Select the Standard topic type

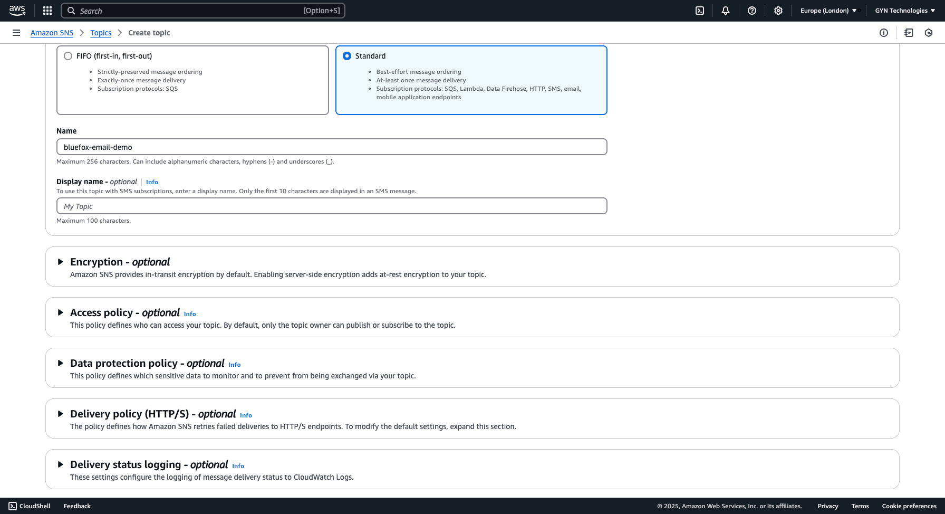point(347,55)
